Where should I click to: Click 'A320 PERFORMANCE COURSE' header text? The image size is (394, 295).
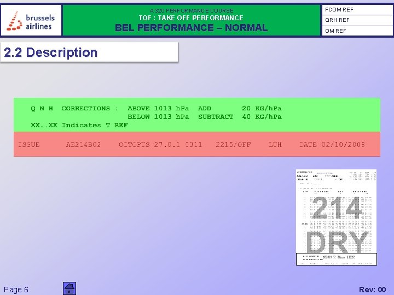point(192,10)
